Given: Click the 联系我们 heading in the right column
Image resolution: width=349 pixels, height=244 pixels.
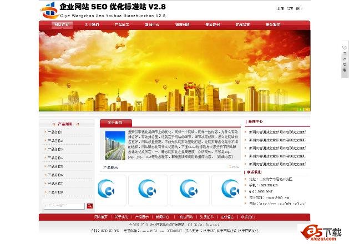Looking at the screenshot, I should point(254,172).
